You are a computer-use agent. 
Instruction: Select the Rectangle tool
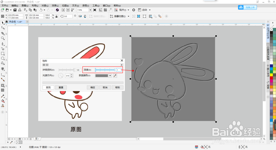tap(3, 53)
